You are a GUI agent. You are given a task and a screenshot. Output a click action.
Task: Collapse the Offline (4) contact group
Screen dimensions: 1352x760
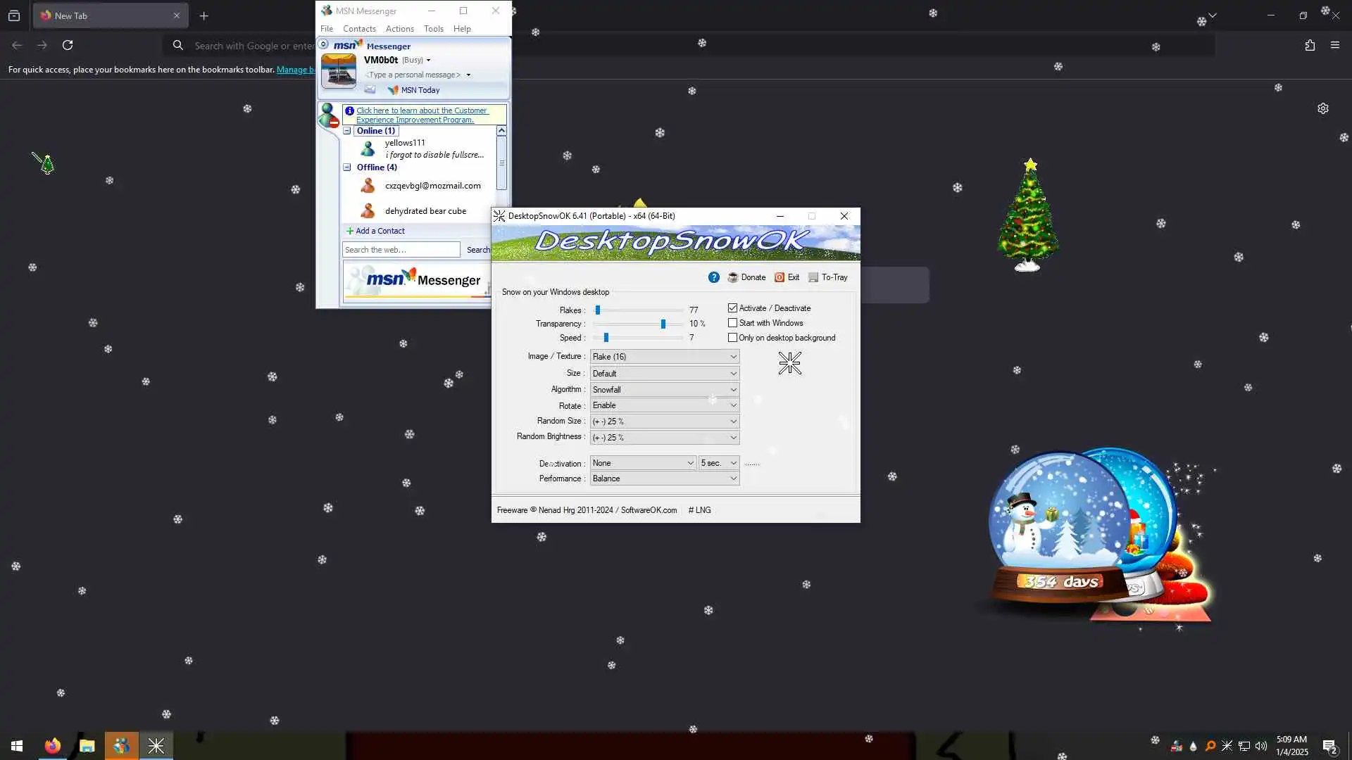coord(347,167)
